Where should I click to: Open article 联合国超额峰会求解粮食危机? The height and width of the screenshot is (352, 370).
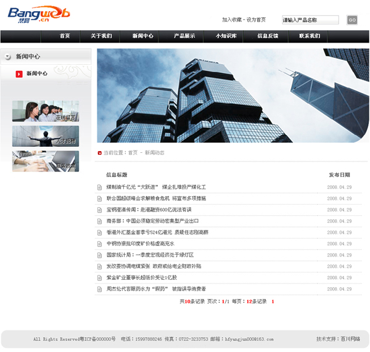(156, 199)
